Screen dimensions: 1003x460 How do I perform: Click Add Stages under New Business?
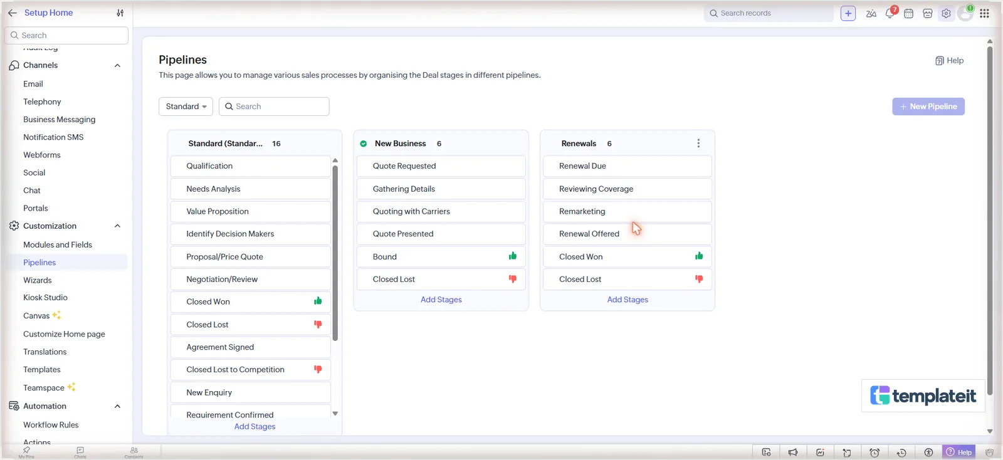(441, 300)
